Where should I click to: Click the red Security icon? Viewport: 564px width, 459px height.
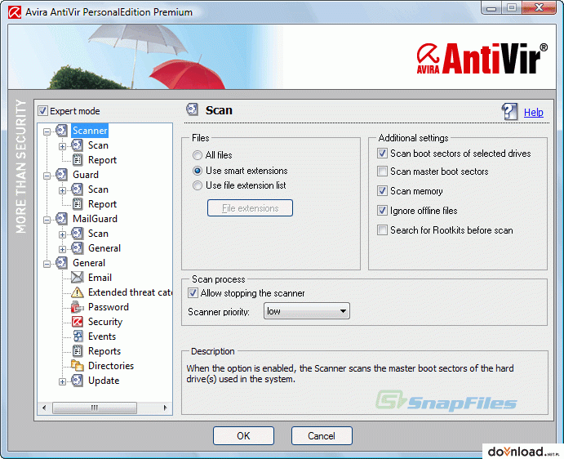pos(78,322)
